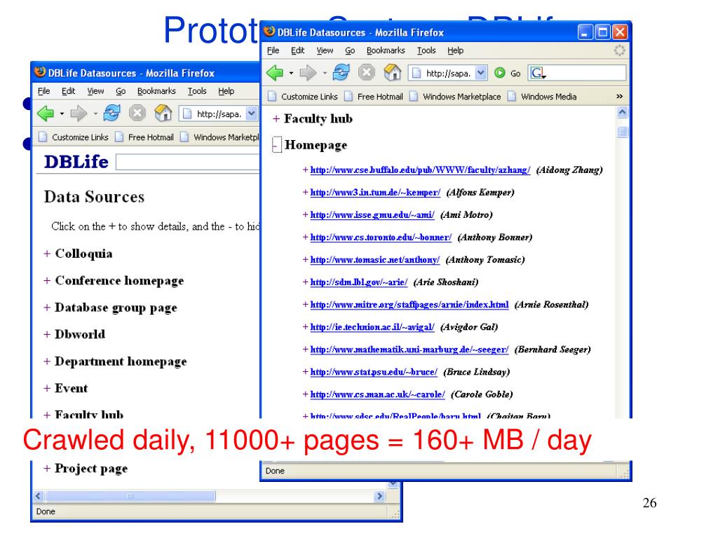Screen dimensions: 718x538
Task: Go to Home in the front Firefox window
Action: pos(393,72)
